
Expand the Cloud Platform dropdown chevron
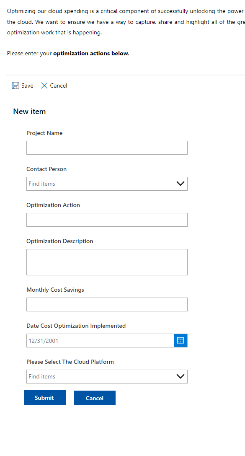click(181, 376)
